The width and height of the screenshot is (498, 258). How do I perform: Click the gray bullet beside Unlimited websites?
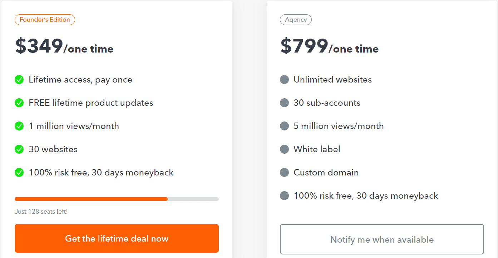click(x=284, y=79)
